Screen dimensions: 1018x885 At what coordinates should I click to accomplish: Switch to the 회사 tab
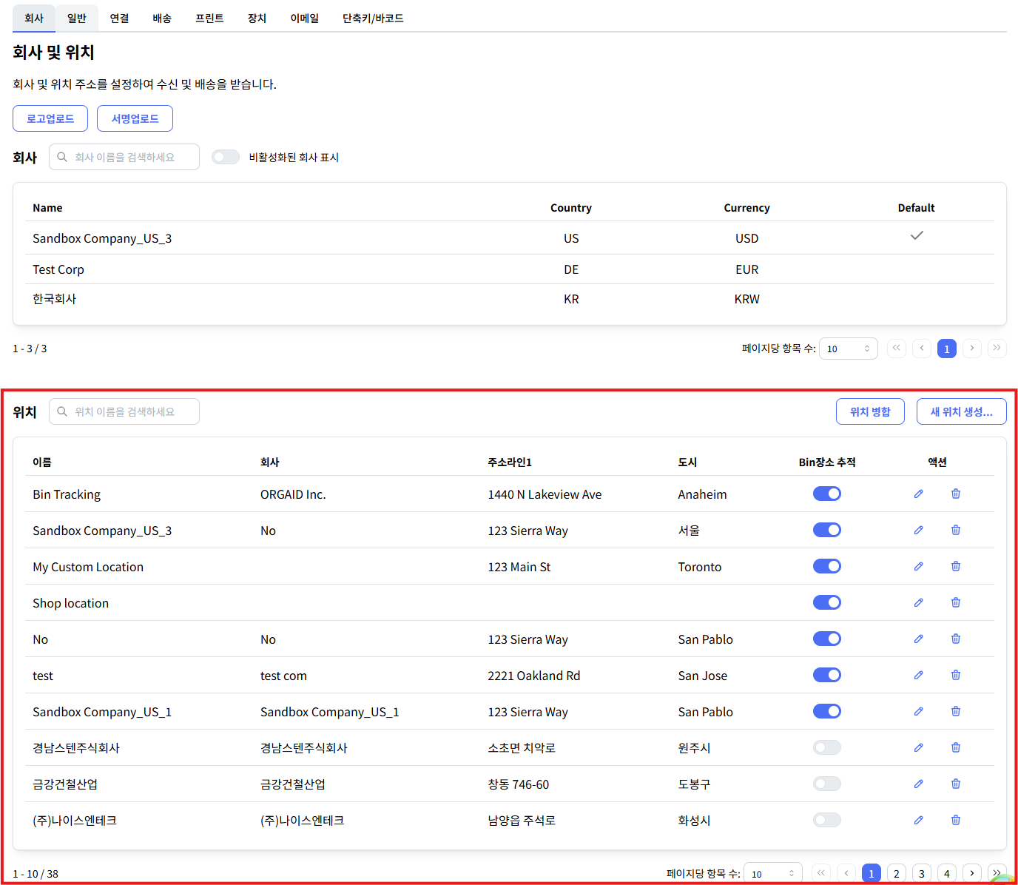(x=34, y=18)
